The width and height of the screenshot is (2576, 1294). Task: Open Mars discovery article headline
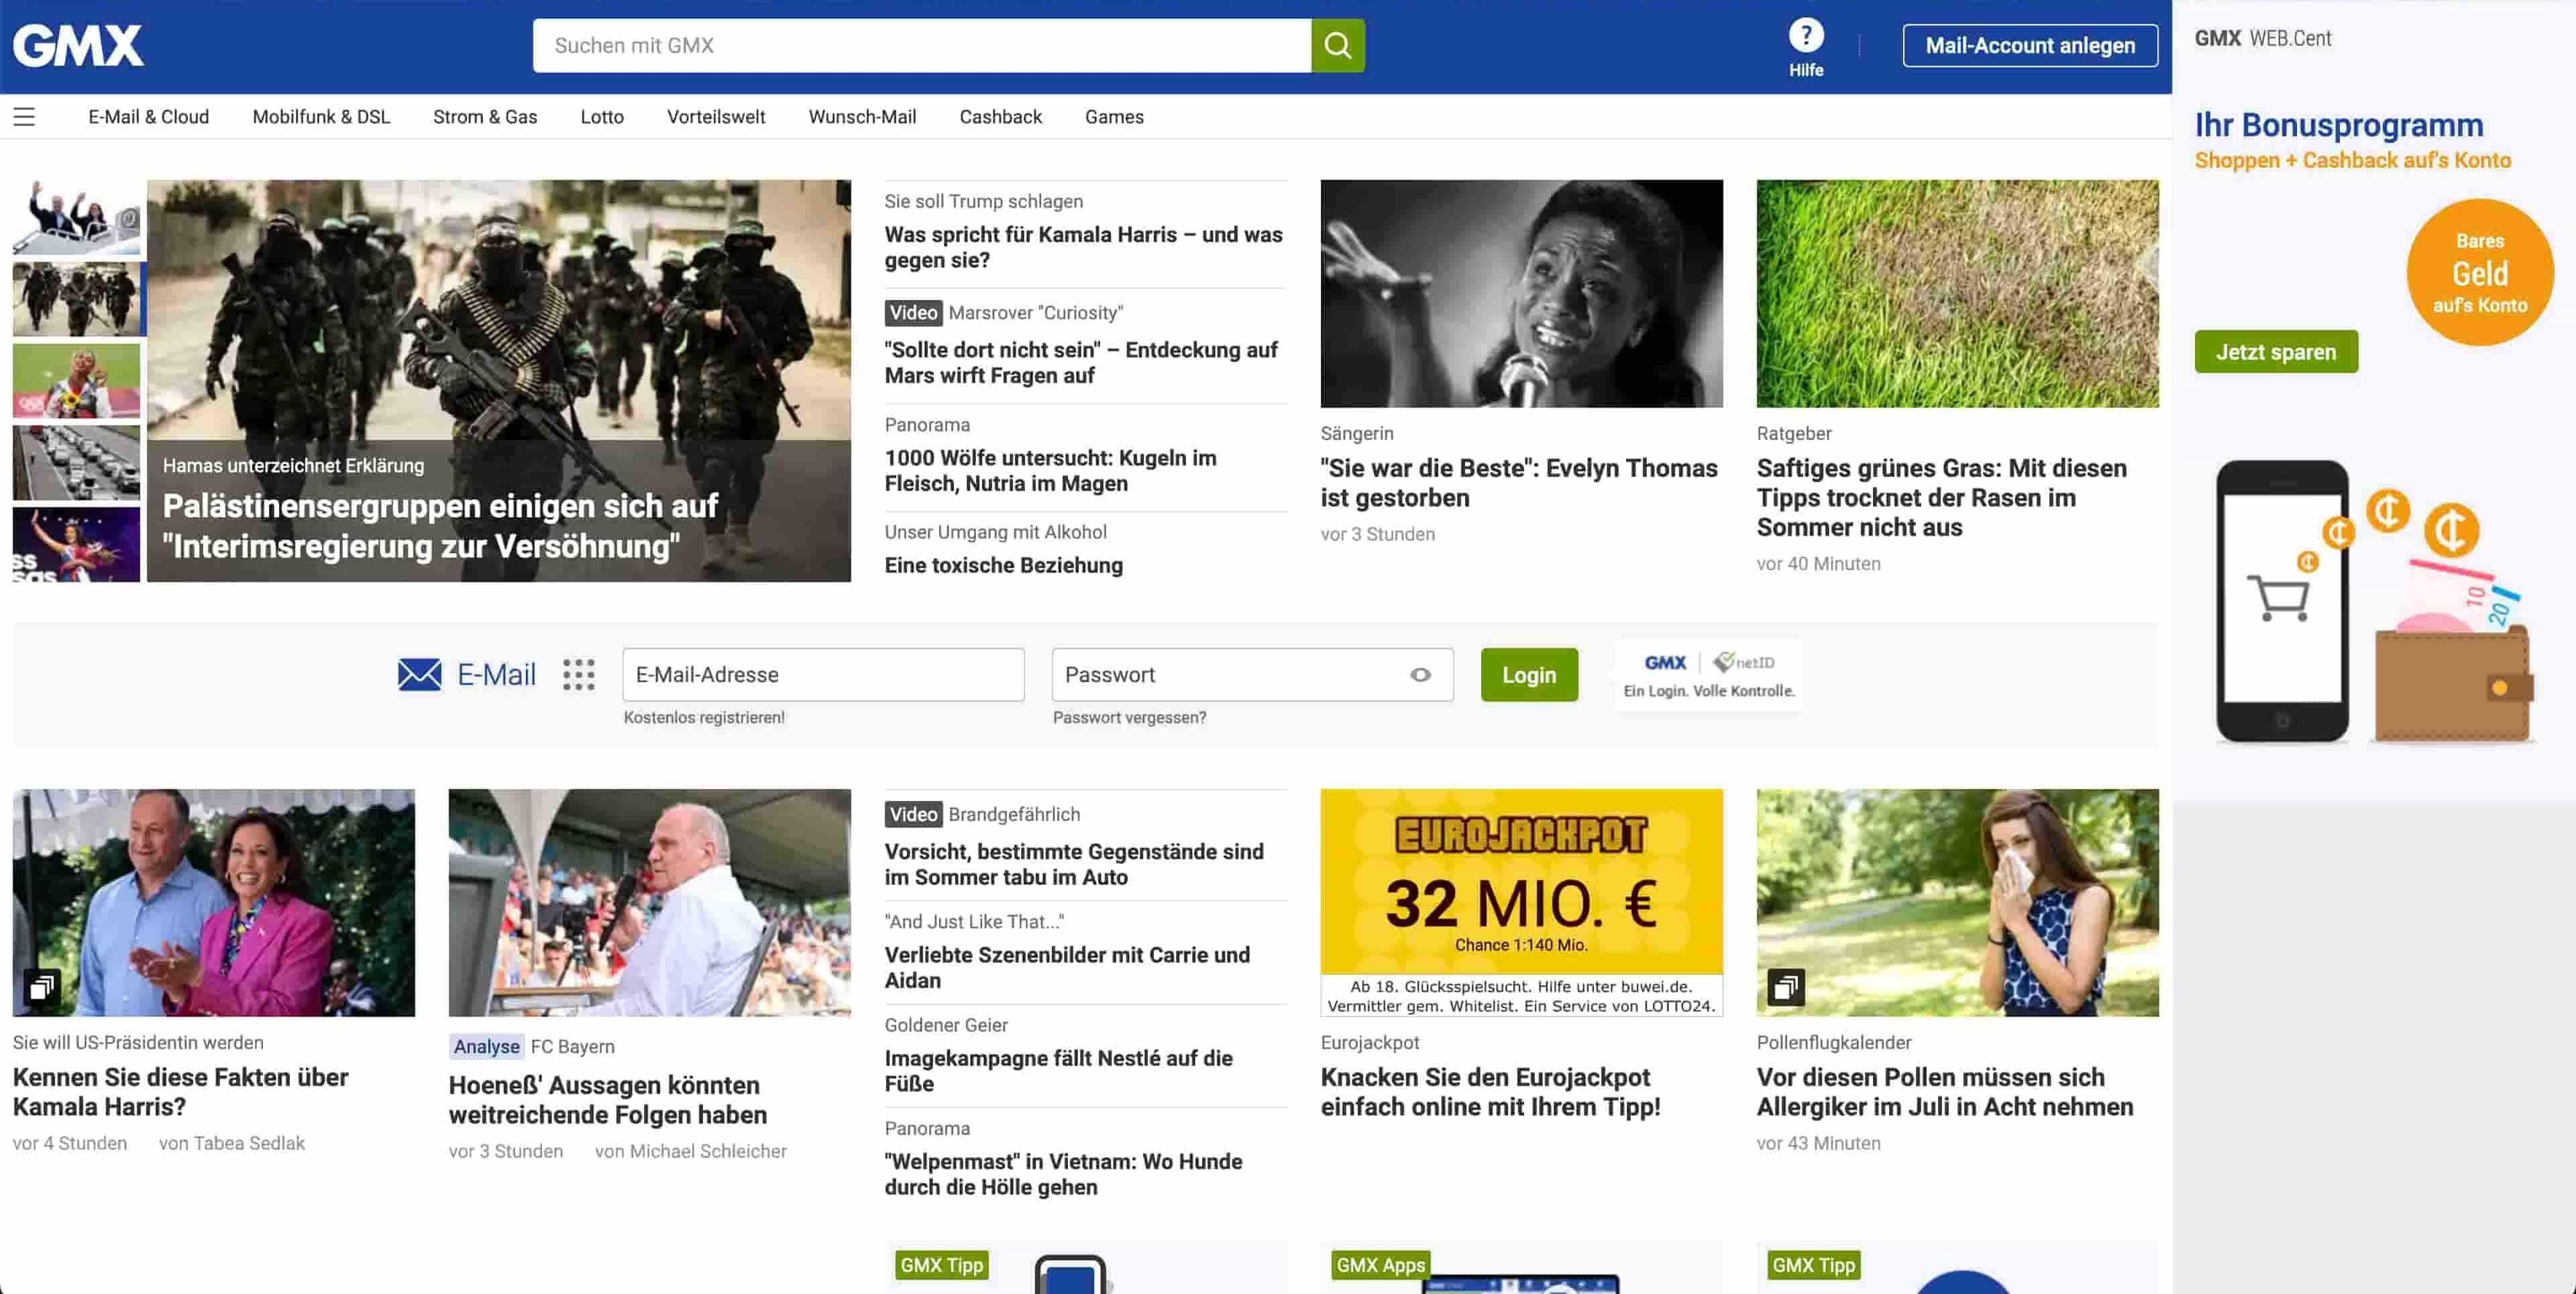[1081, 362]
